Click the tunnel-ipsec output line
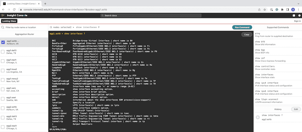This screenshot has height=132, width=302. [90, 114]
